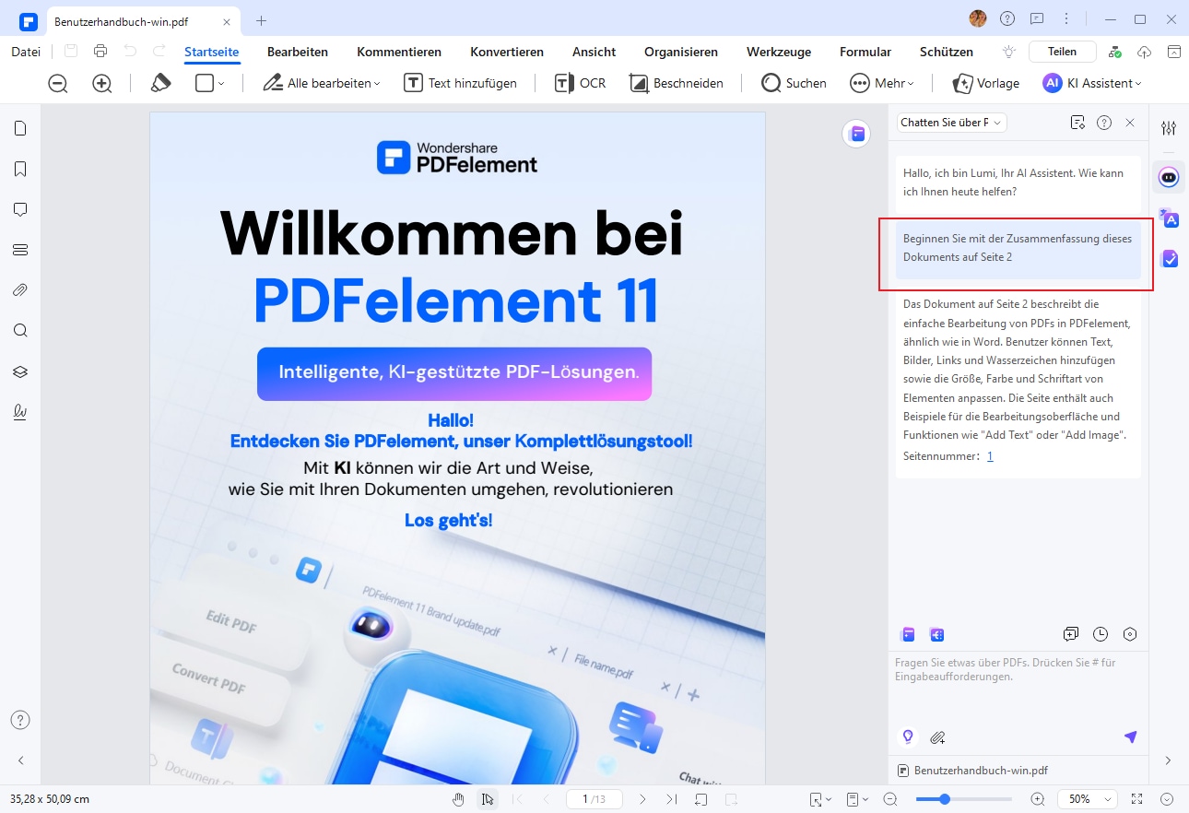Open the AI proofread checkmark icon in right sidebar

(x=1169, y=259)
